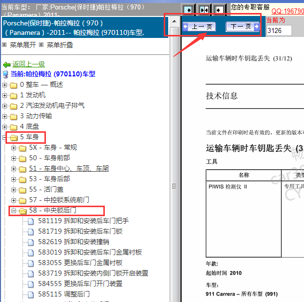Open document 584555 更换后车门开门装置
Viewport: 304px width, 302px height.
[x=80, y=284]
